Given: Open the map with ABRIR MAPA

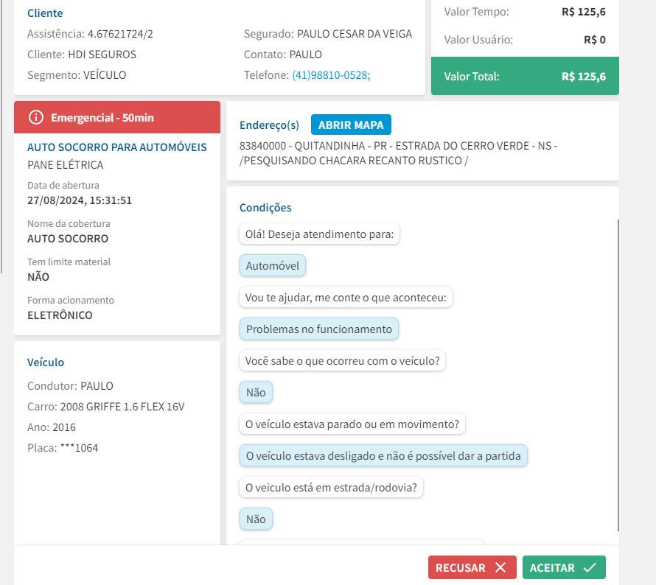Looking at the screenshot, I should pos(351,125).
